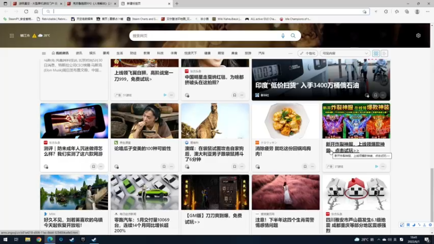This screenshot has width=434, height=244.
Task: Open browser settings and more menu
Action: (427, 11)
